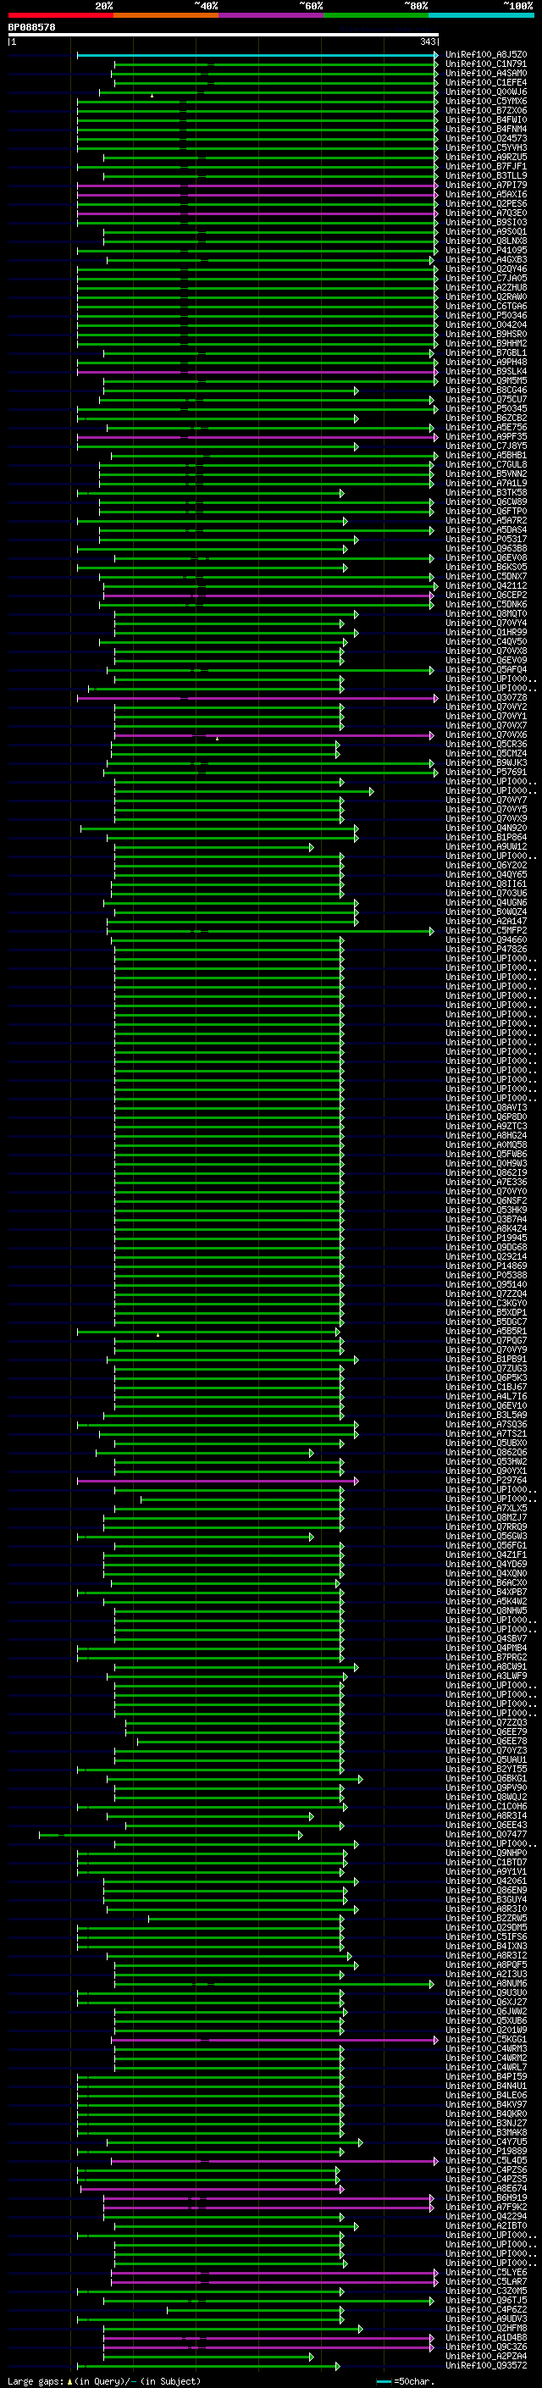This screenshot has height=2388, width=542.
Task: Select hit label UniRef100_Q94660
Action: (x=486, y=940)
